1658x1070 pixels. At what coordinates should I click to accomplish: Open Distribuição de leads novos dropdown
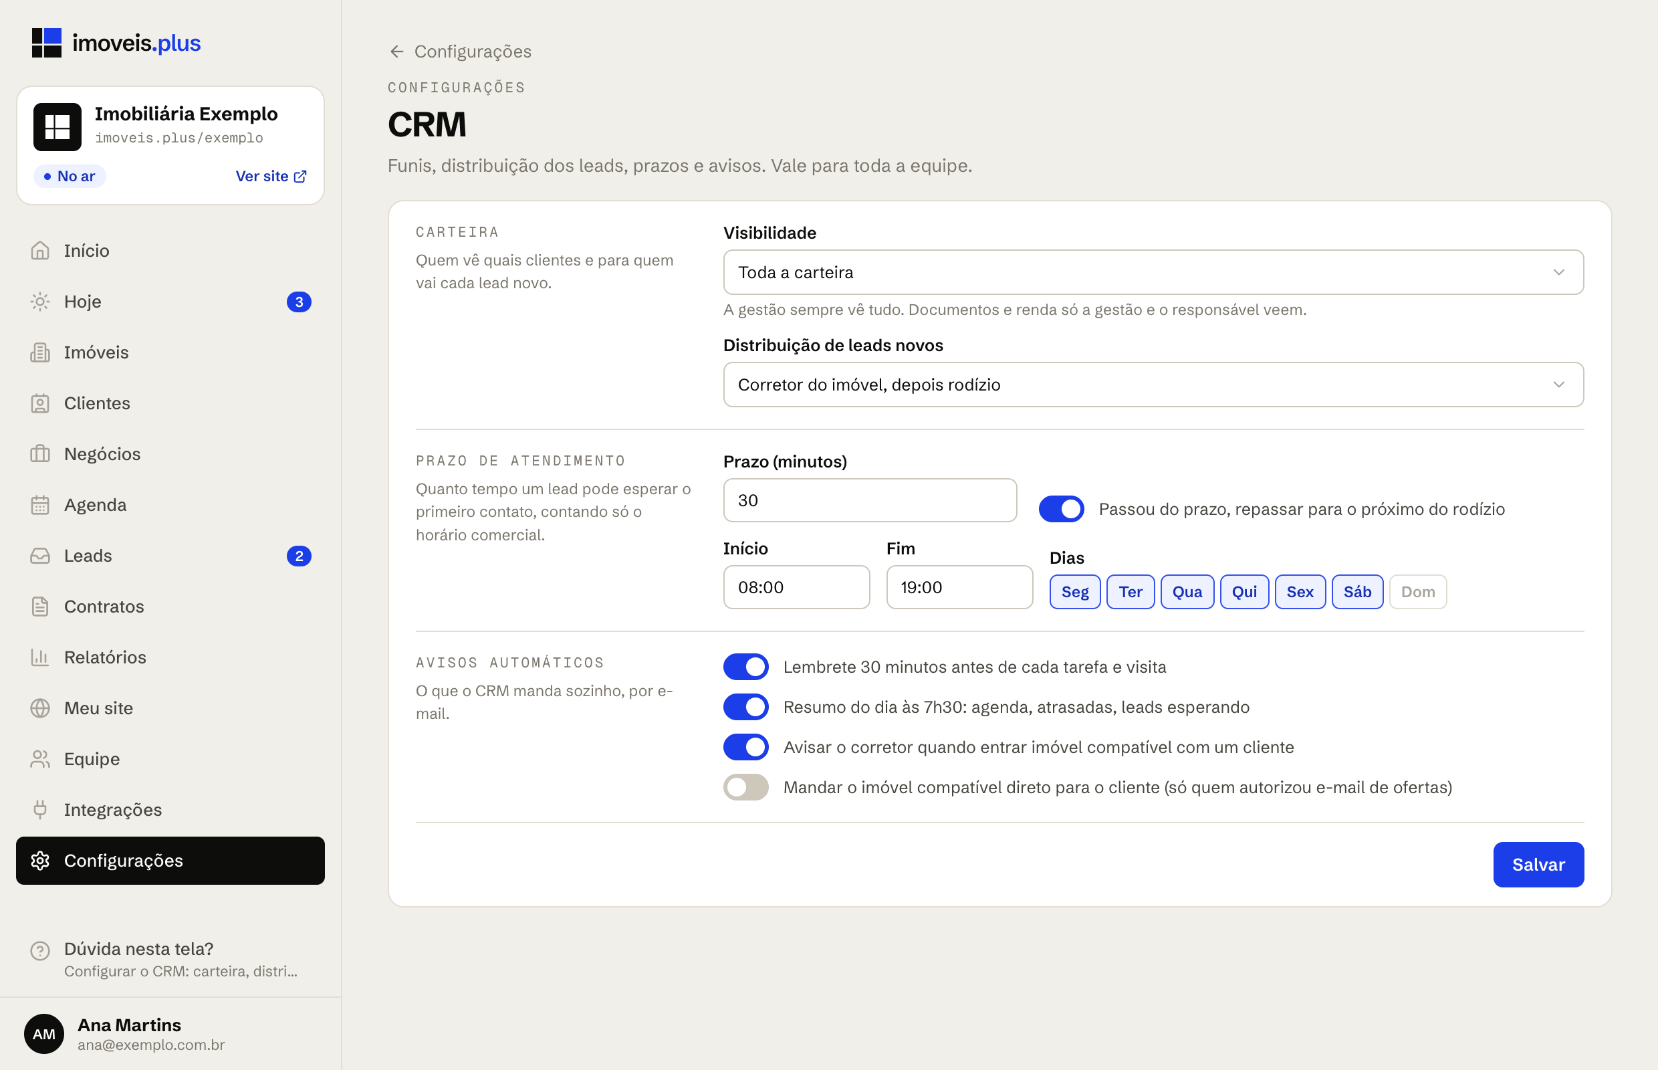coord(1153,385)
